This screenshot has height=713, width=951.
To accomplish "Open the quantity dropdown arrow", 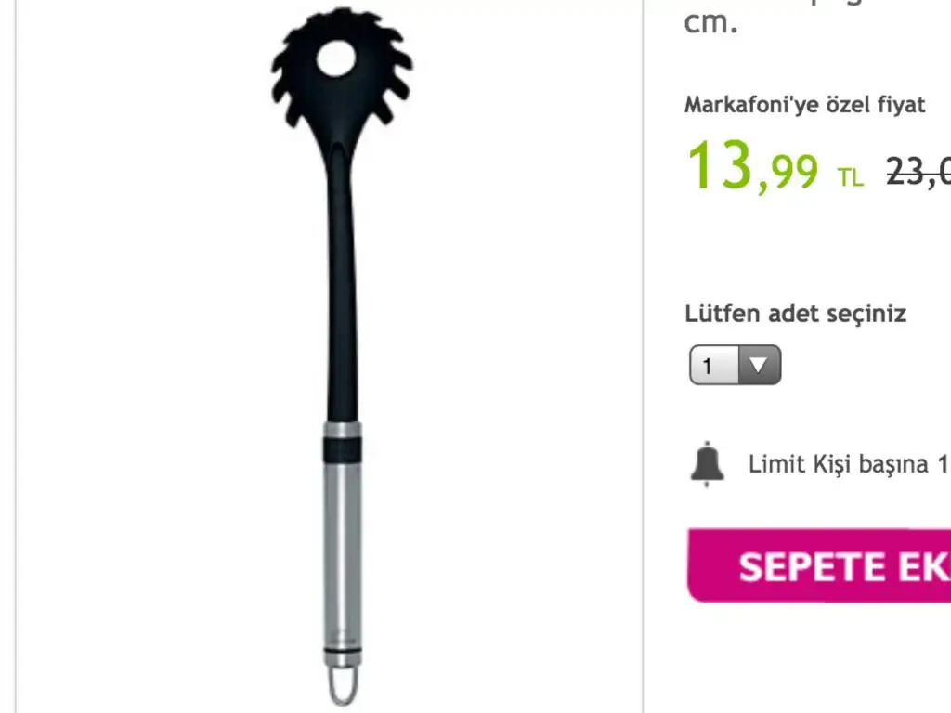I will point(759,365).
